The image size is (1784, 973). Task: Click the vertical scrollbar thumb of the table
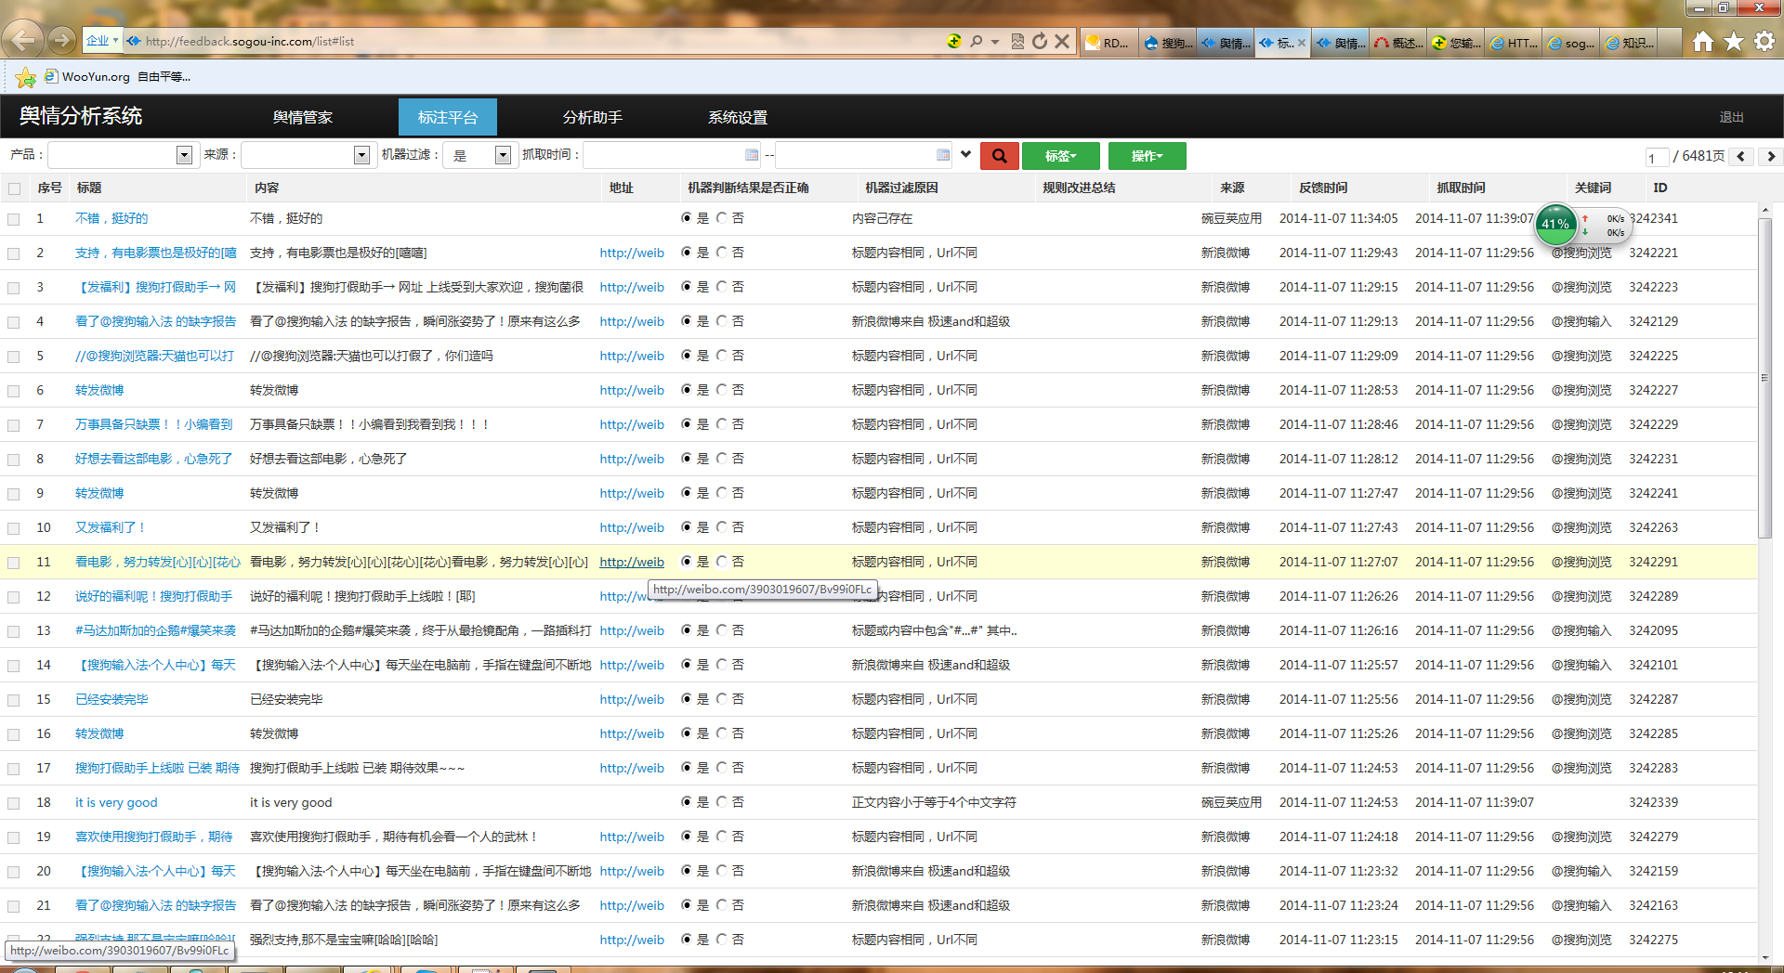pyautogui.click(x=1764, y=377)
